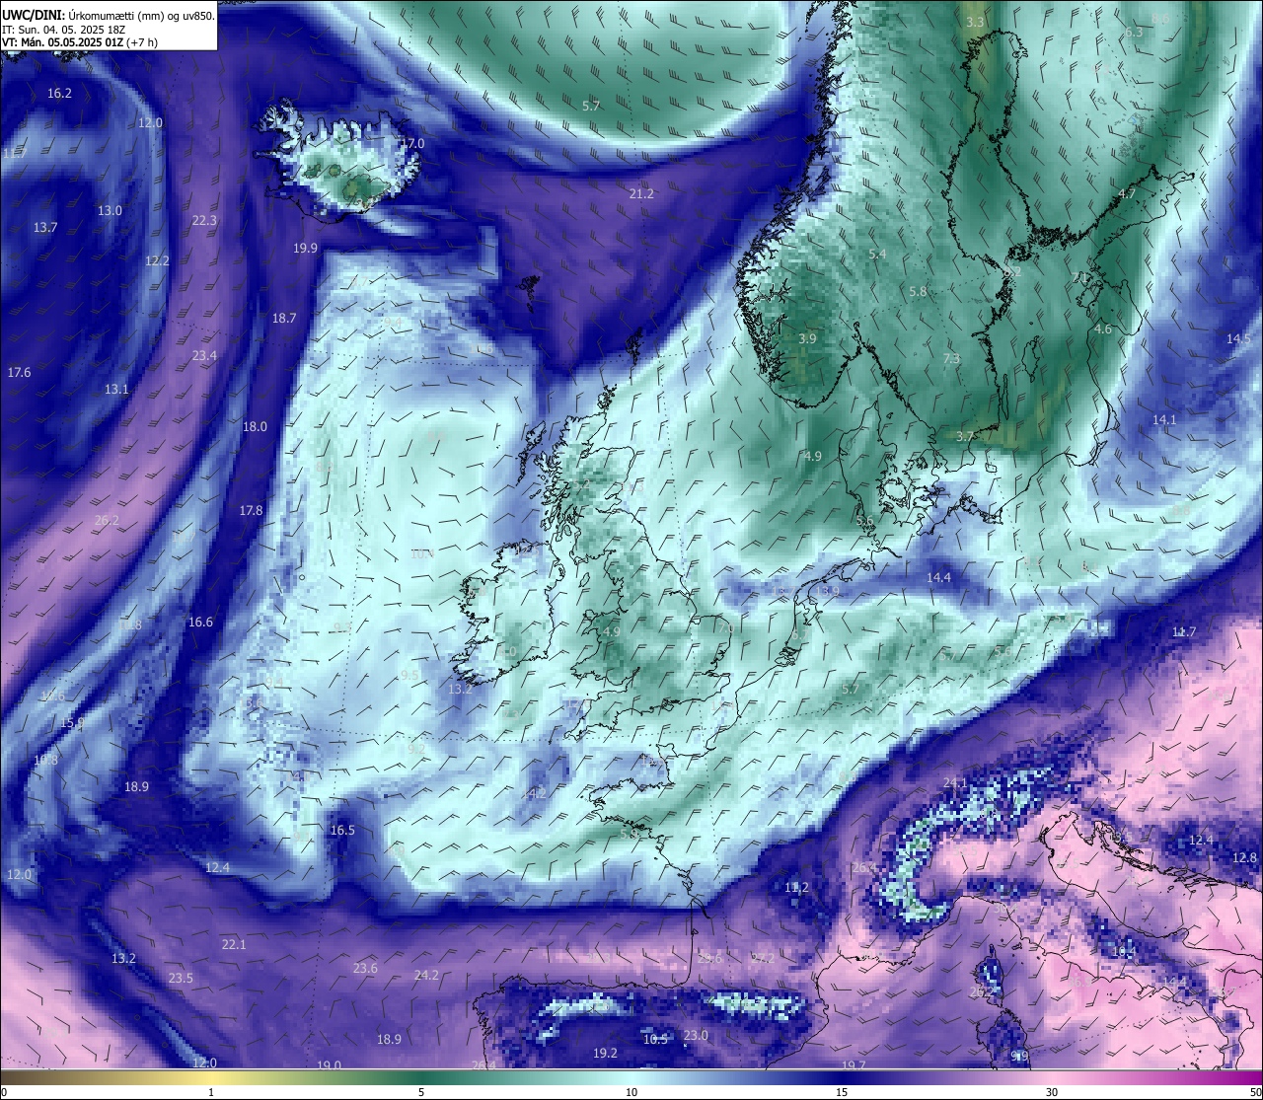Click the 50 tick on color scale

[1255, 1092]
